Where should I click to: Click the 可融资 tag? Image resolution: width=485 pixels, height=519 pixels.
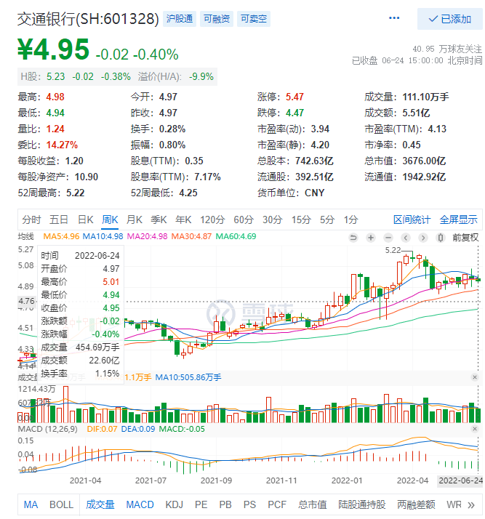point(217,19)
